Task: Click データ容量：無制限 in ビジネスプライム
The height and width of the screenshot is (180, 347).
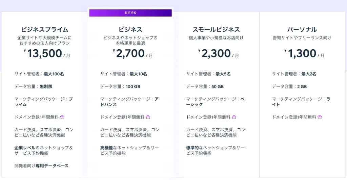Action: 34,86
